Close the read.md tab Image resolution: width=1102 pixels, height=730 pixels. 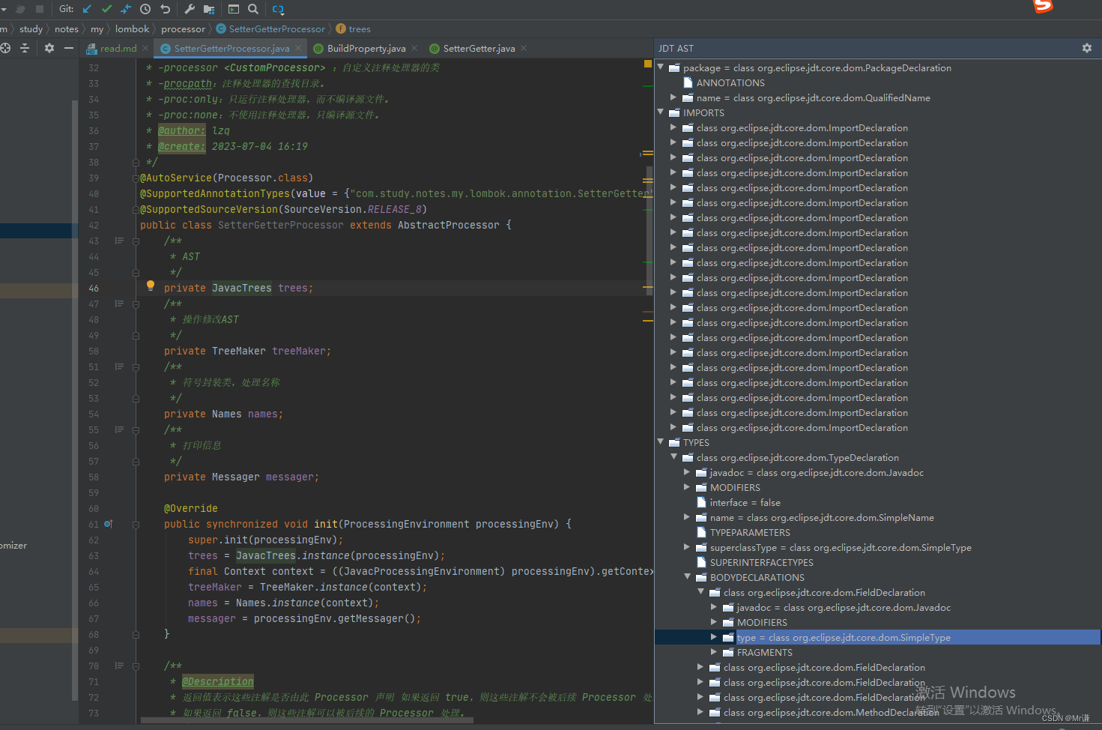point(144,48)
